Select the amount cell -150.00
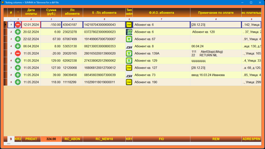Screen dimensions: 265x149 point(51,25)
